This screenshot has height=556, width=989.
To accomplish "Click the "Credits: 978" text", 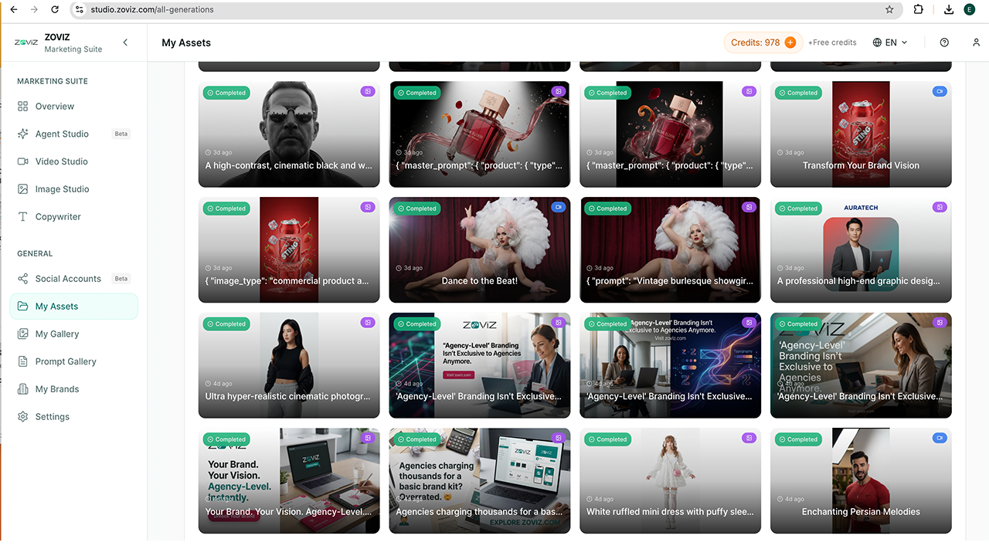I will click(755, 42).
